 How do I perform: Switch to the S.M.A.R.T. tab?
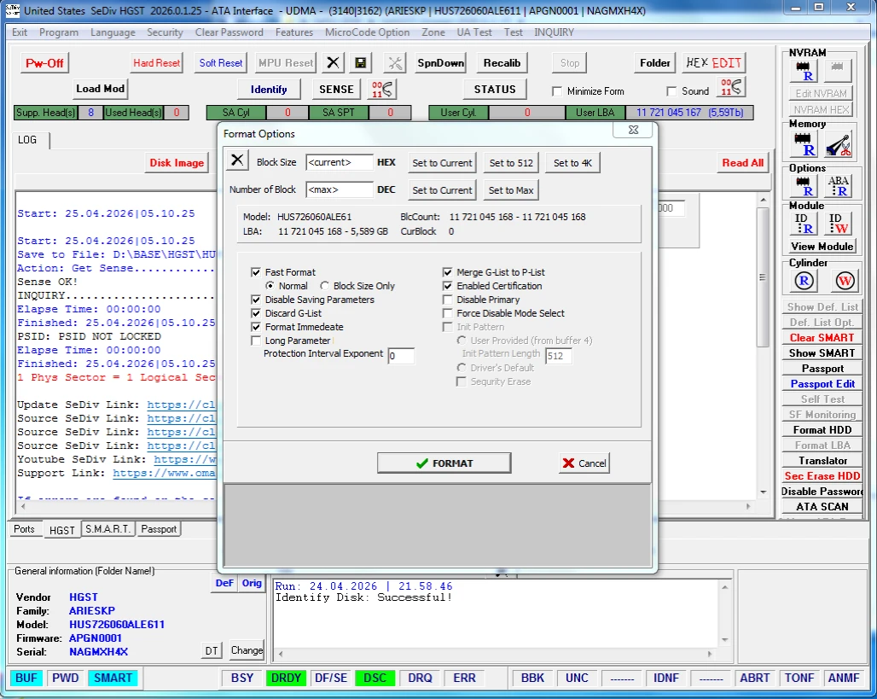107,529
